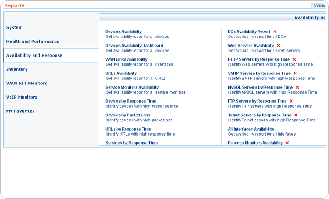View Devices by Response Time report

click(x=131, y=101)
